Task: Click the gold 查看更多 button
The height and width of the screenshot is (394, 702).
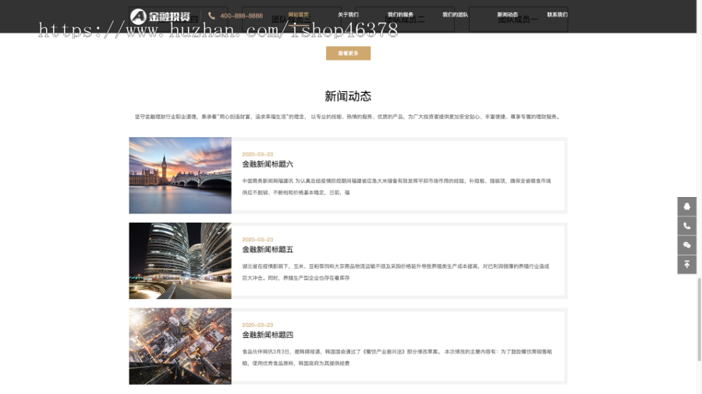Action: pos(348,53)
